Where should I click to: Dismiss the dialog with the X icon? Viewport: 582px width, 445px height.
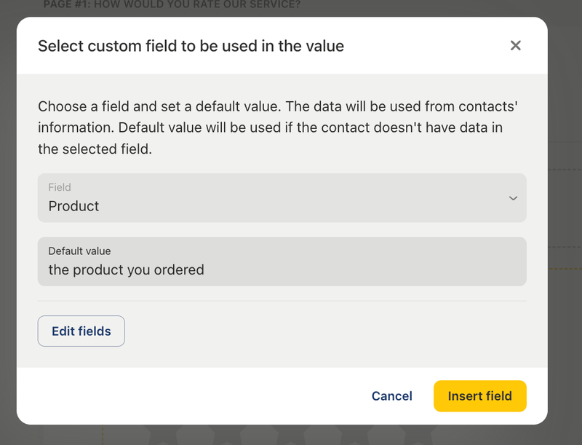point(516,45)
